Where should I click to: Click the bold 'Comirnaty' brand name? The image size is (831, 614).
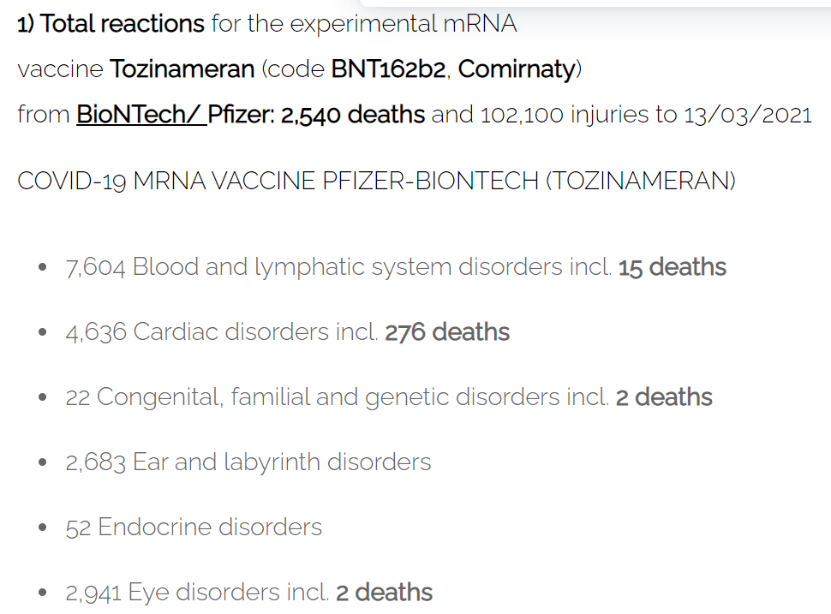pos(517,69)
